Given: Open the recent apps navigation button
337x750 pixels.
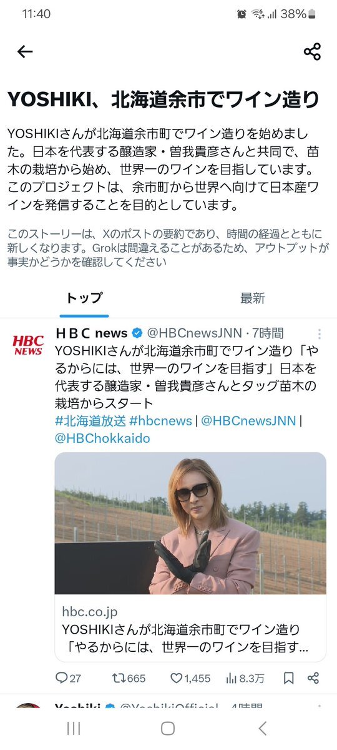Looking at the screenshot, I should [74, 729].
